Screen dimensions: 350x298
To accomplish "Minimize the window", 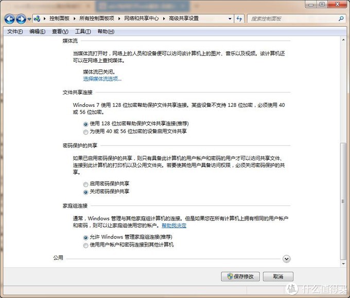I will coord(311,4).
